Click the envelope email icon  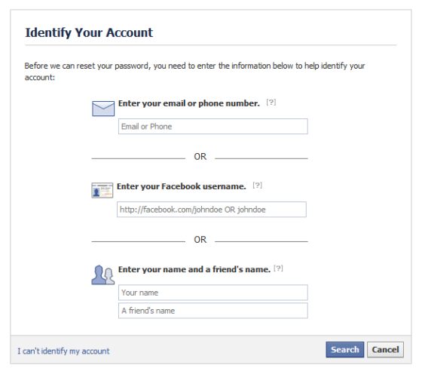click(103, 109)
